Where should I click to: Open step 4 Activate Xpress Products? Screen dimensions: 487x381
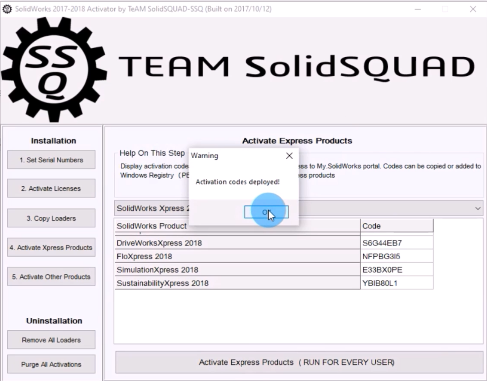51,248
